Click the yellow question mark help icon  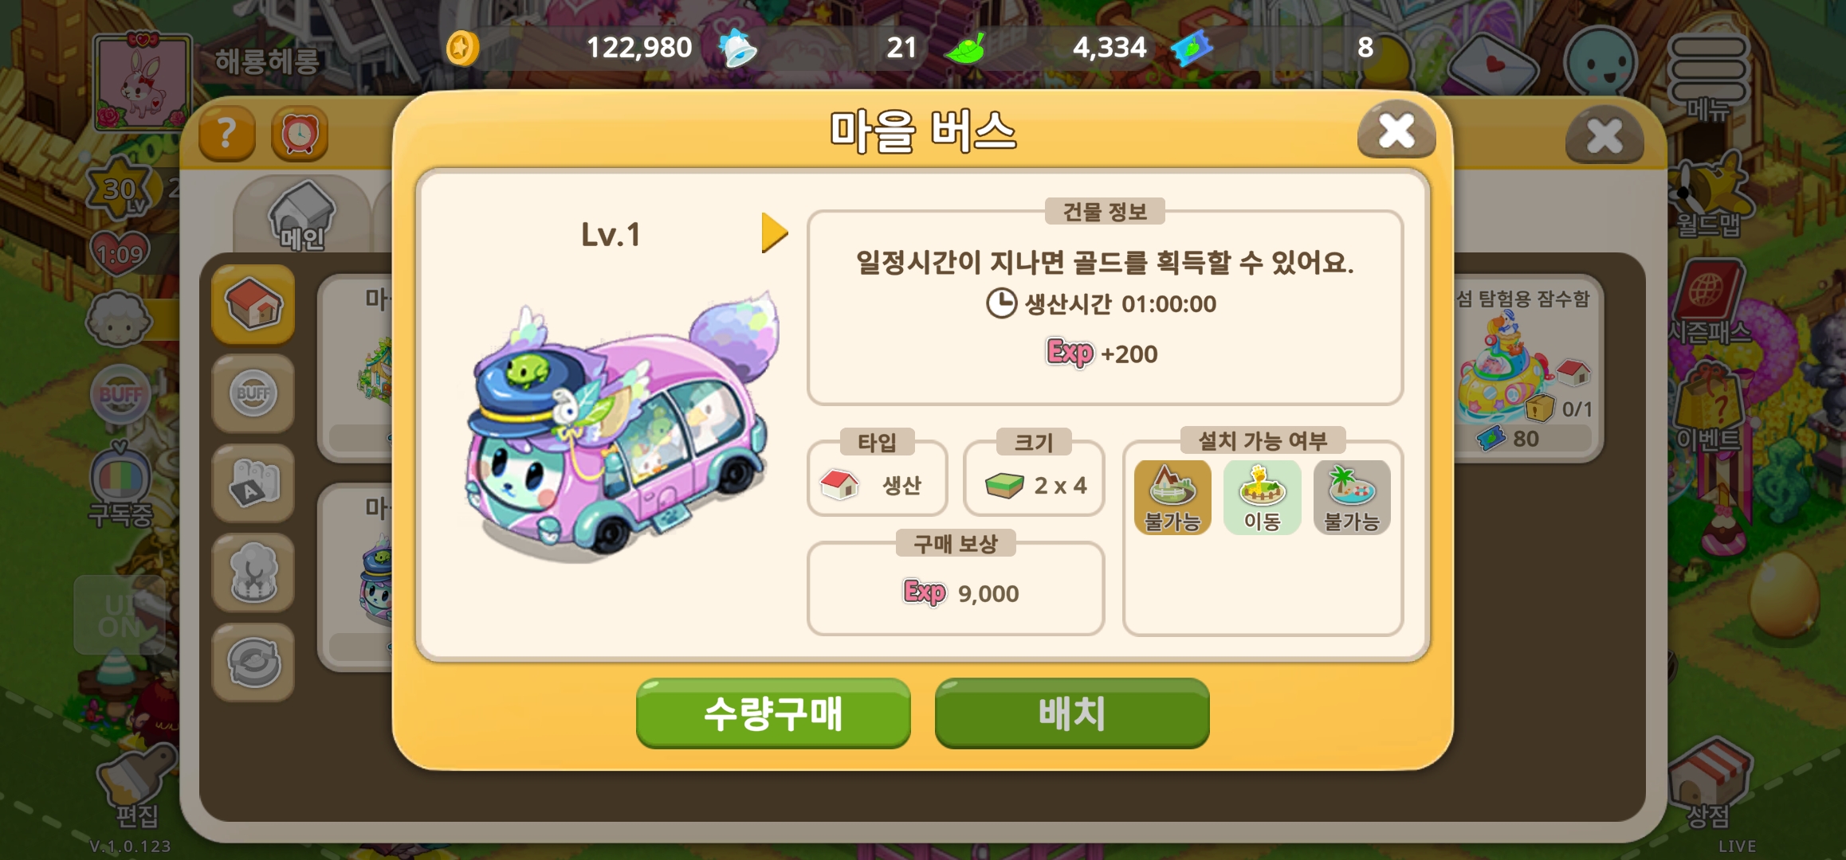(226, 134)
